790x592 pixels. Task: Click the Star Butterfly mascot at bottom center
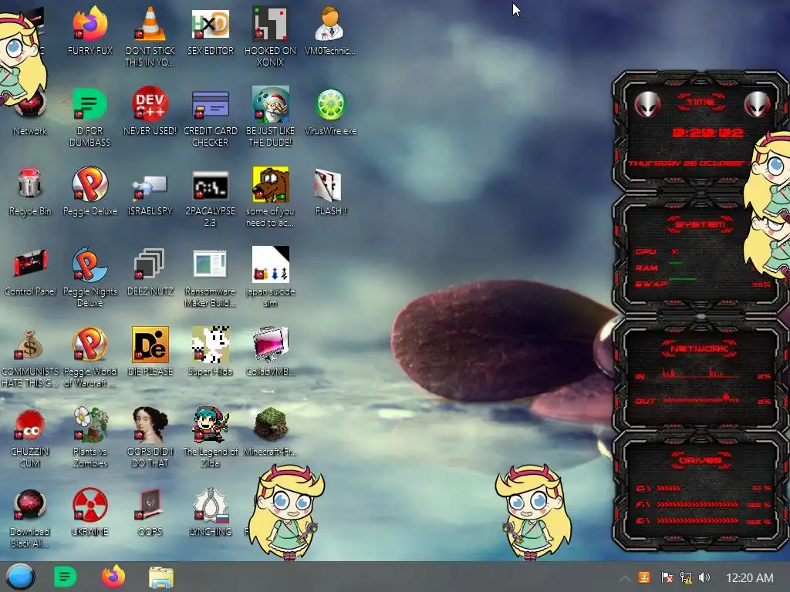coord(287,512)
